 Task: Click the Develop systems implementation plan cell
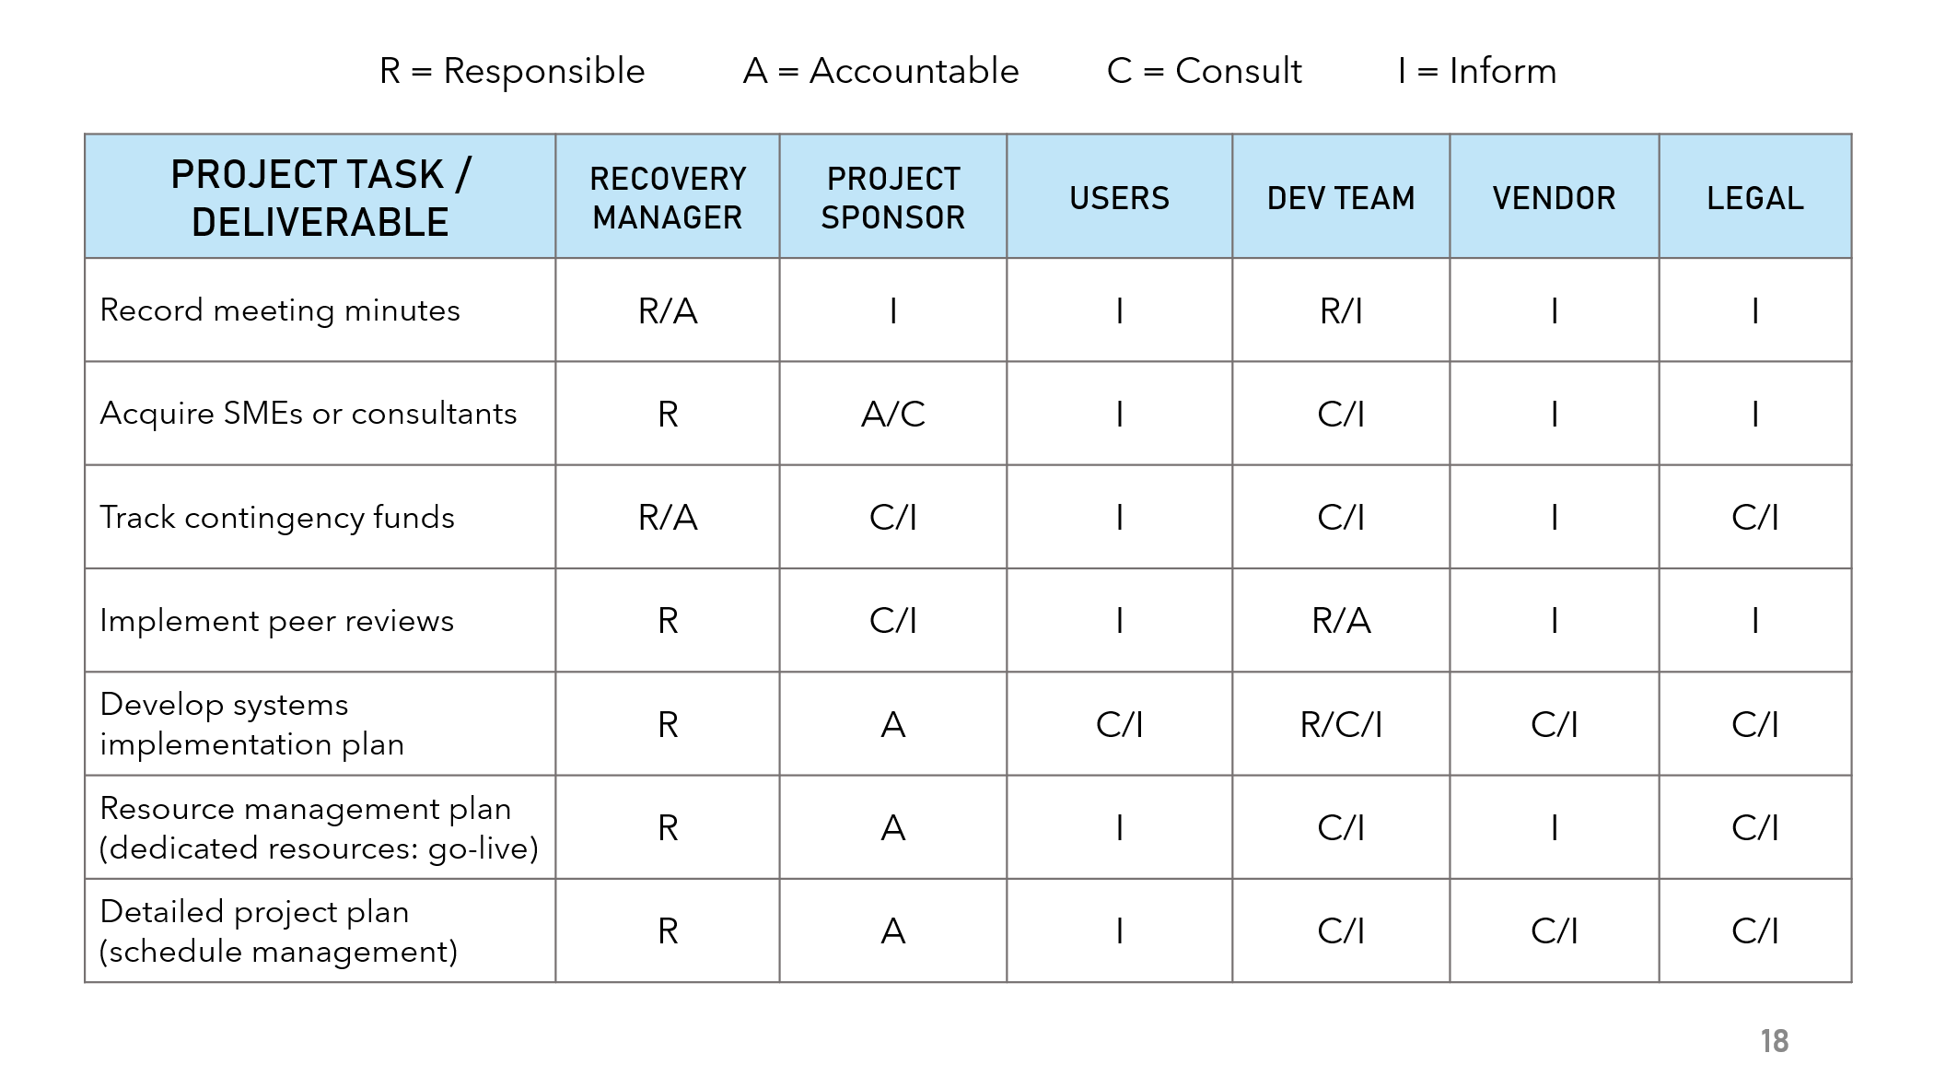click(x=320, y=724)
